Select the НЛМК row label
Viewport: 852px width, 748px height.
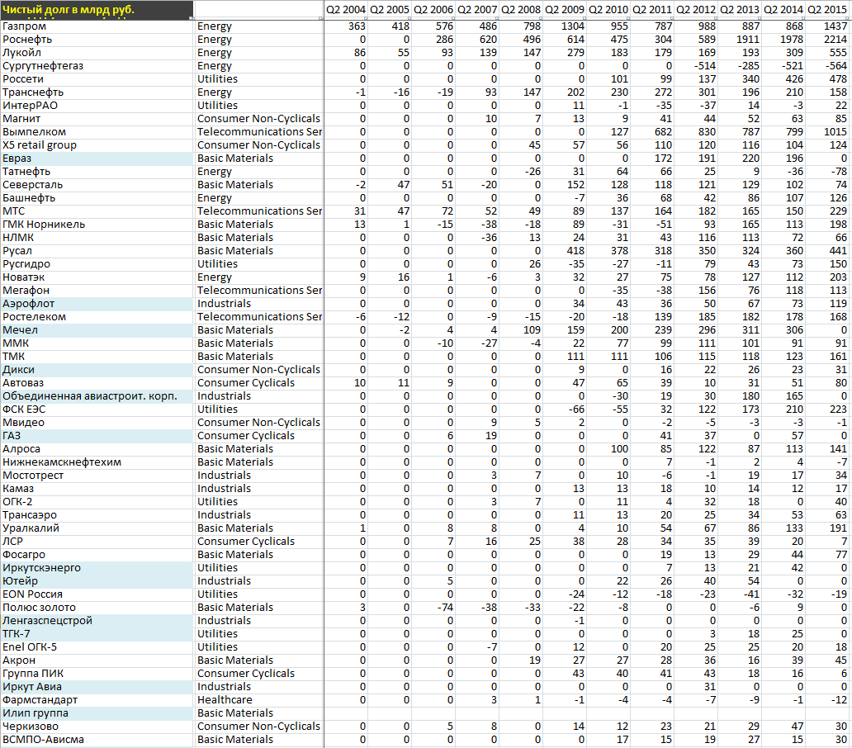coord(97,238)
